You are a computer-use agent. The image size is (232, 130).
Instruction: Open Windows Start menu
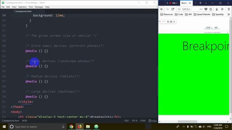(4, 127)
